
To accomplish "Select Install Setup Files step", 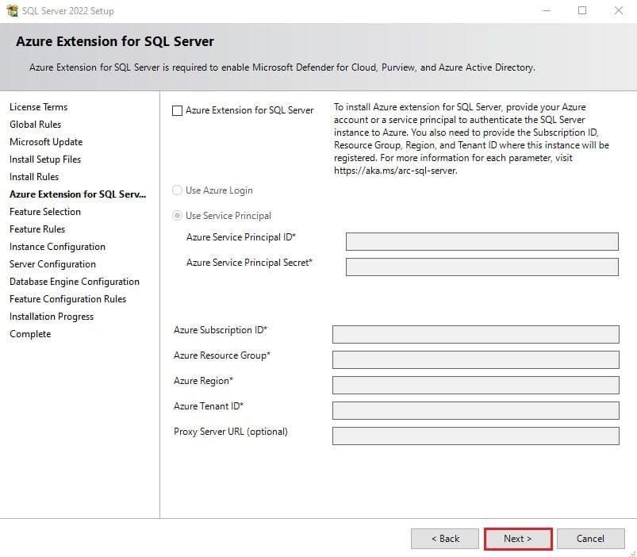I will (45, 159).
